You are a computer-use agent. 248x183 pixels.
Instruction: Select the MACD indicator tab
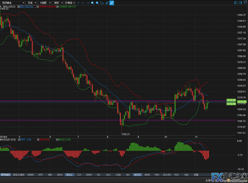pyautogui.click(x=138, y=175)
